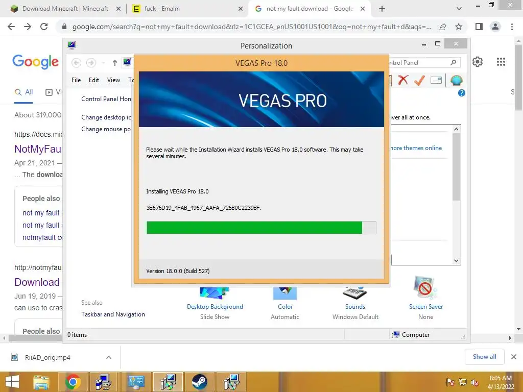
Task: Expand RiiAD_orig.mp4 download options chevron
Action: click(x=109, y=357)
